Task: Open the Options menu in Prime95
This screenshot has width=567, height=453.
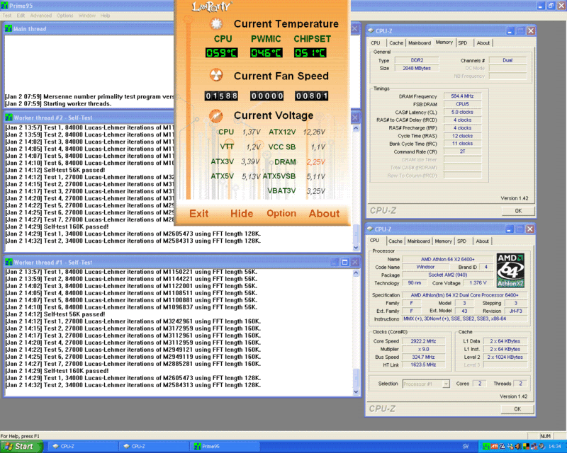Action: point(64,16)
